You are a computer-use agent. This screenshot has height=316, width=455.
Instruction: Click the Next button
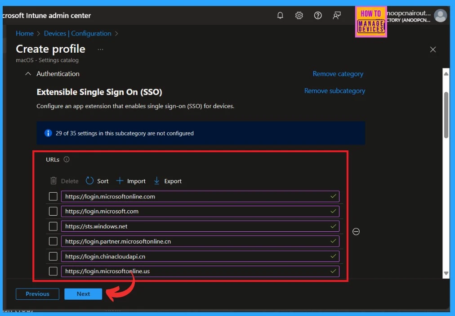click(x=83, y=294)
